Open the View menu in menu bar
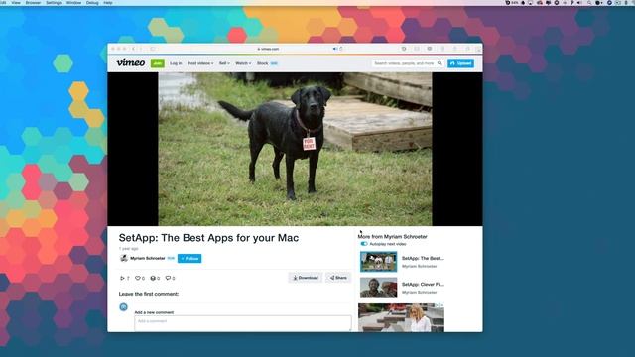The height and width of the screenshot is (357, 635). point(16,2)
